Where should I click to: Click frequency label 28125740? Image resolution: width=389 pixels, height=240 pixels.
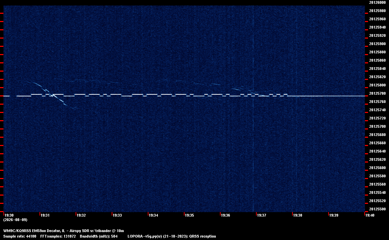(x=377, y=110)
